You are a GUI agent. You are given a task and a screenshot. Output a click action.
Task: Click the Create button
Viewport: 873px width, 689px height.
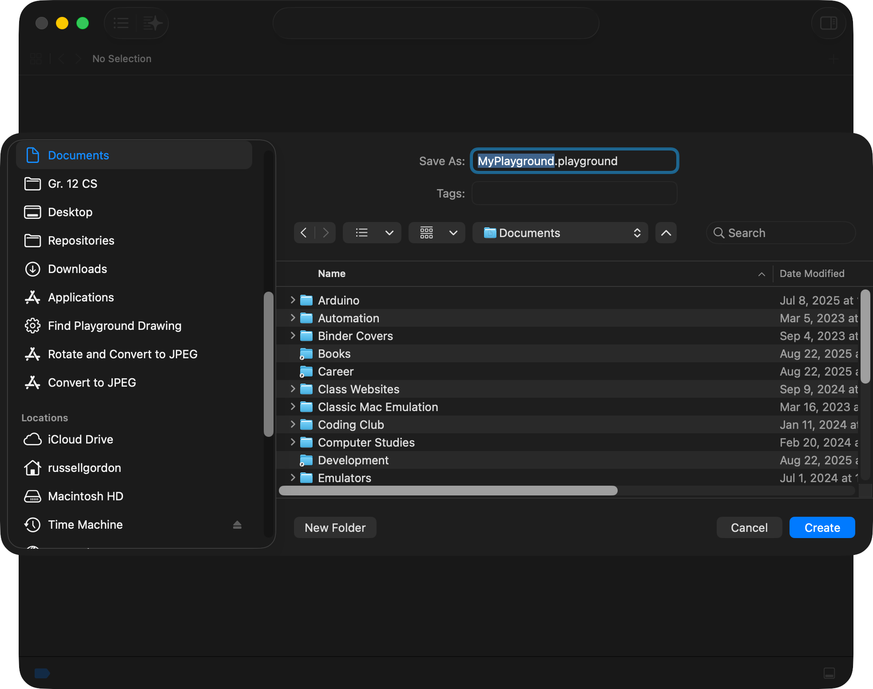coord(822,528)
